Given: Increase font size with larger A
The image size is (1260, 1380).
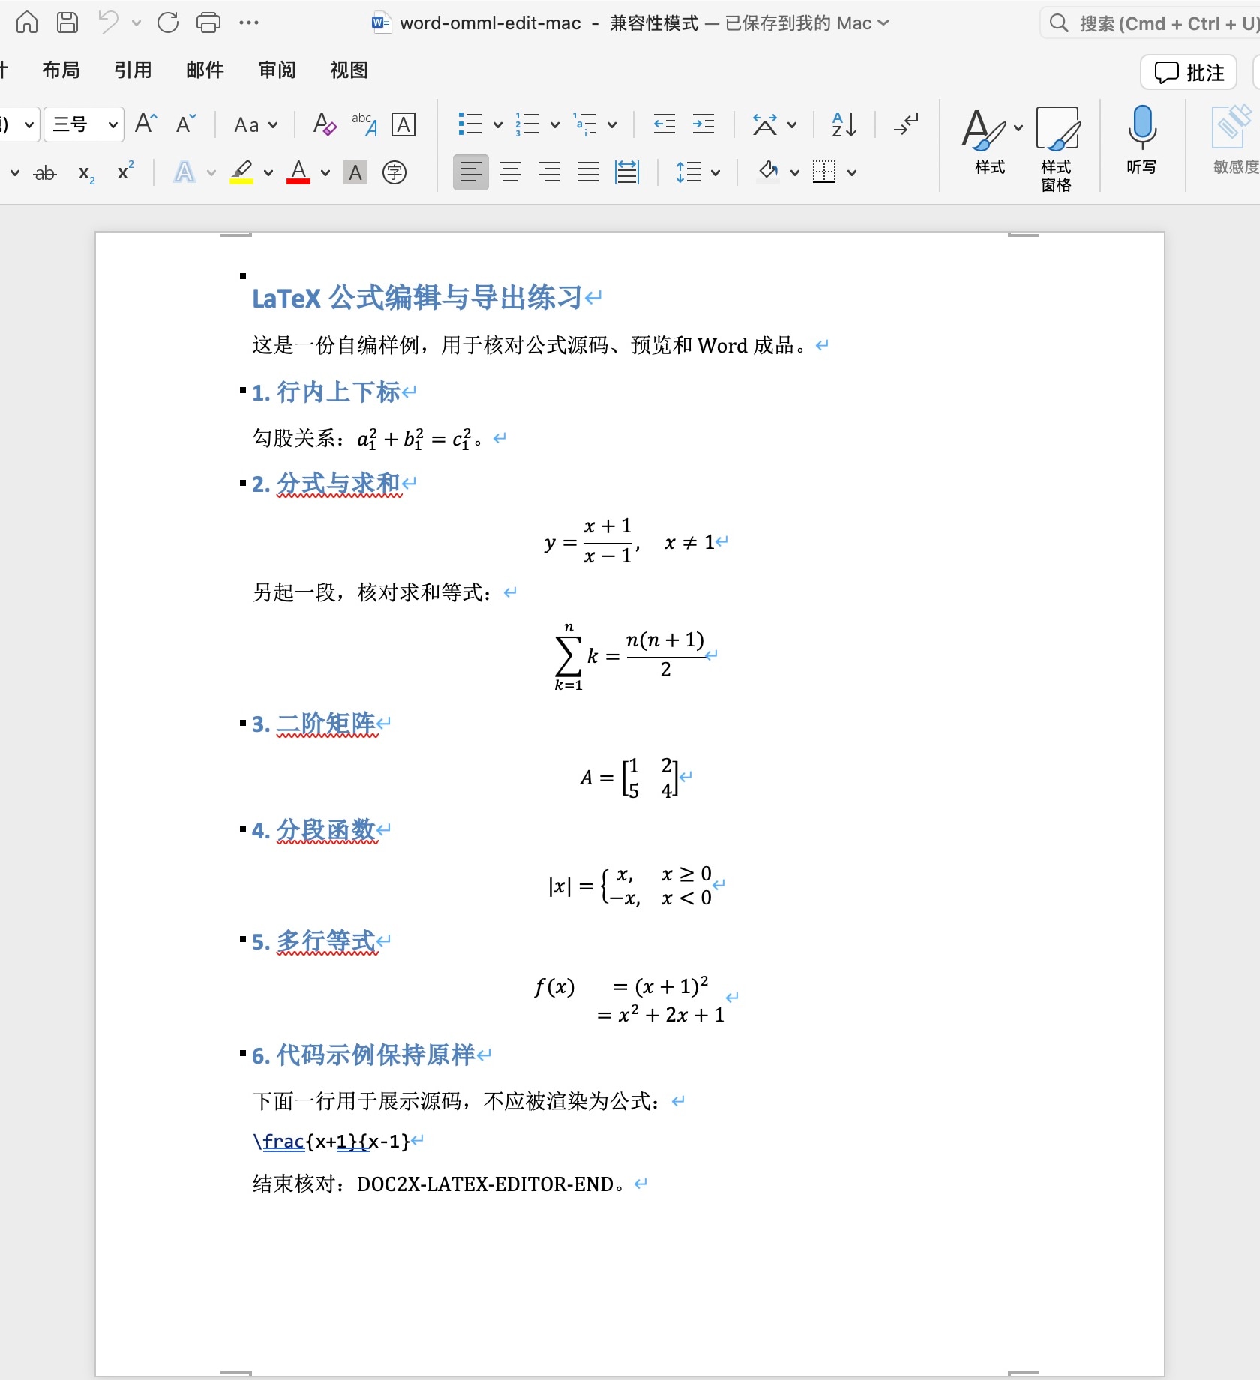Looking at the screenshot, I should click(x=145, y=124).
